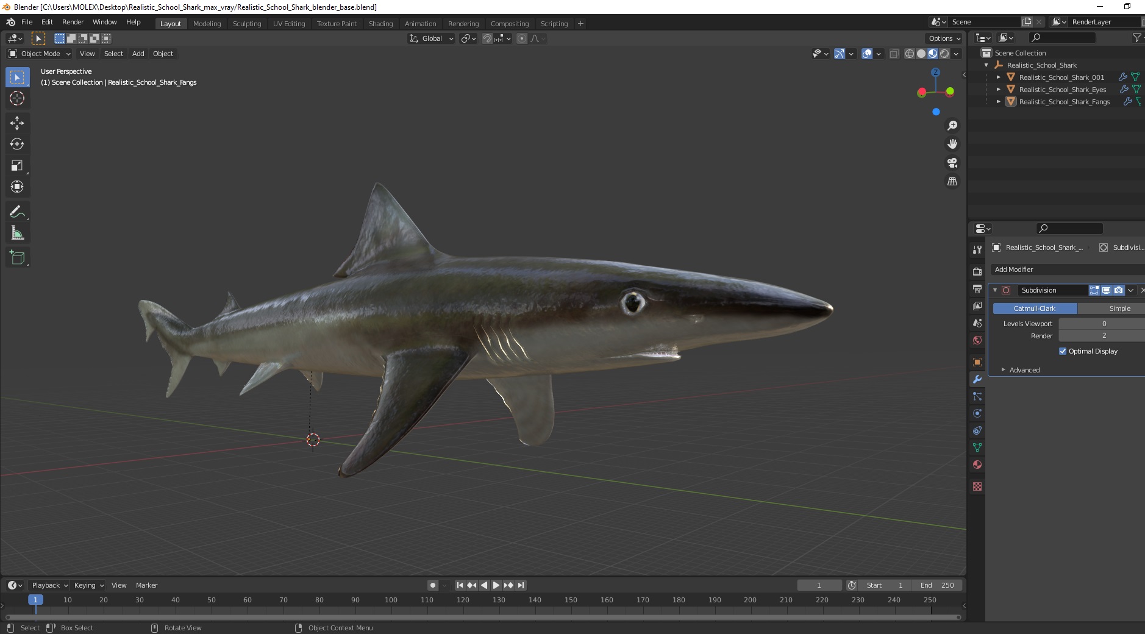The width and height of the screenshot is (1145, 634).
Task: Switch to the UV Editing workspace tab
Action: (x=289, y=24)
